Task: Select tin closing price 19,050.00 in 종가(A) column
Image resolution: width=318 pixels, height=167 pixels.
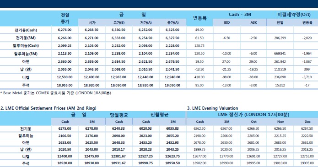Action: [x=172, y=85]
